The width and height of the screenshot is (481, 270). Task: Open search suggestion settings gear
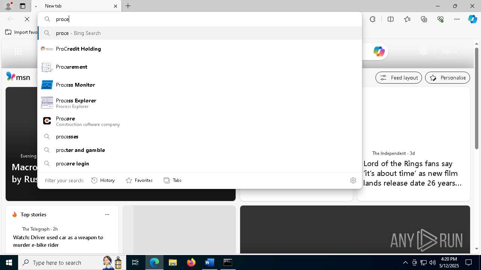(x=353, y=180)
